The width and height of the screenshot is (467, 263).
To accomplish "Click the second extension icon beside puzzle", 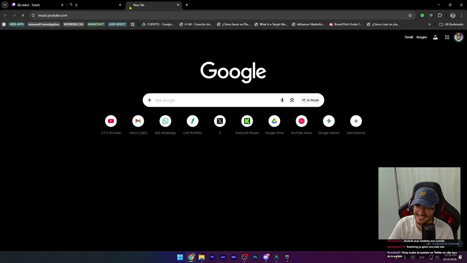I will click(x=431, y=15).
